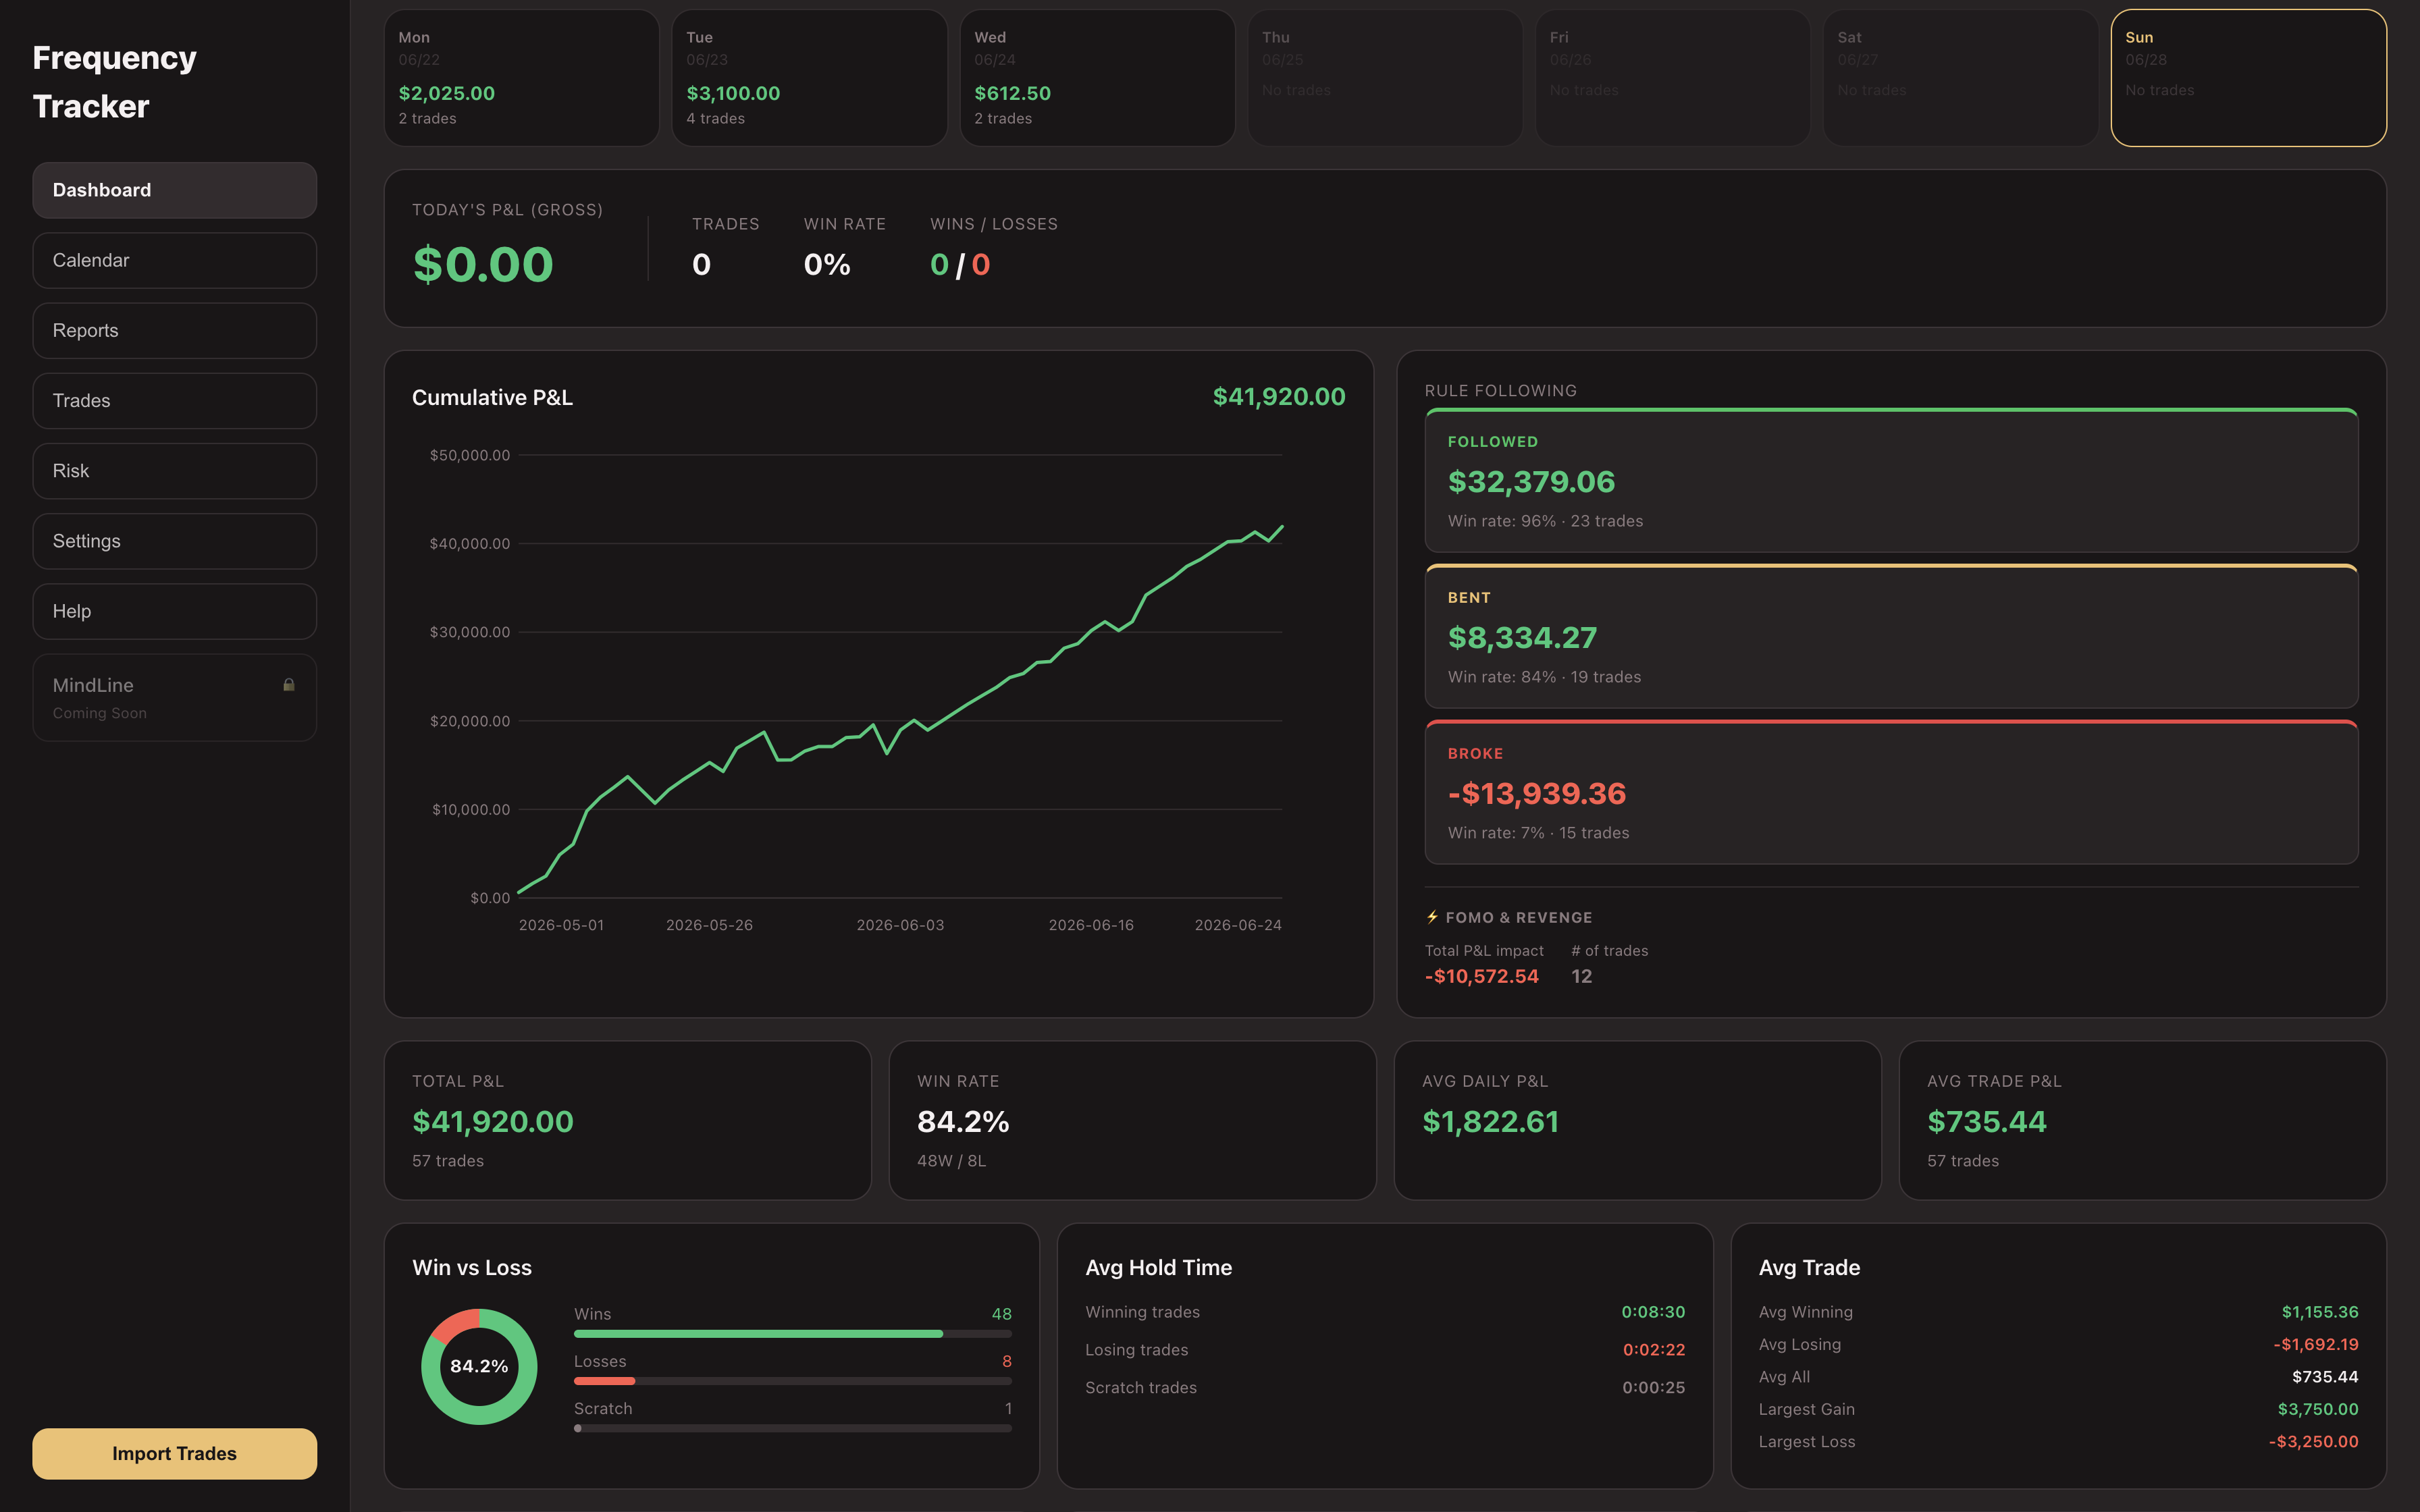Click the Avg Daily P&L card
Image resolution: width=2420 pixels, height=1512 pixels.
pyautogui.click(x=1638, y=1120)
